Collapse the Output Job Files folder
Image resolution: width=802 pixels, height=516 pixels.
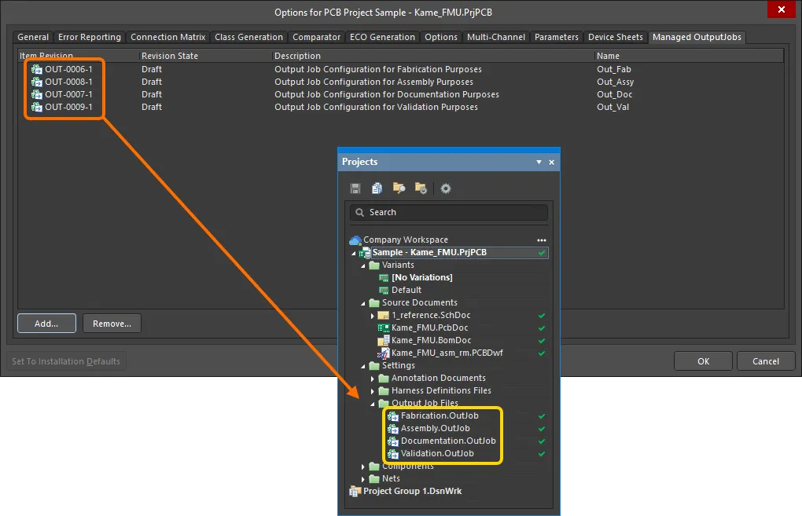coord(373,404)
